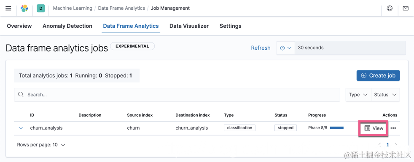Open the green D space avatar

(40, 8)
